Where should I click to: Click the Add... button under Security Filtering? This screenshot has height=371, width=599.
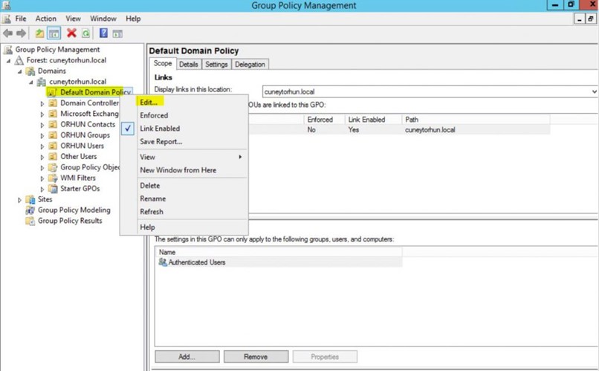[187, 357]
